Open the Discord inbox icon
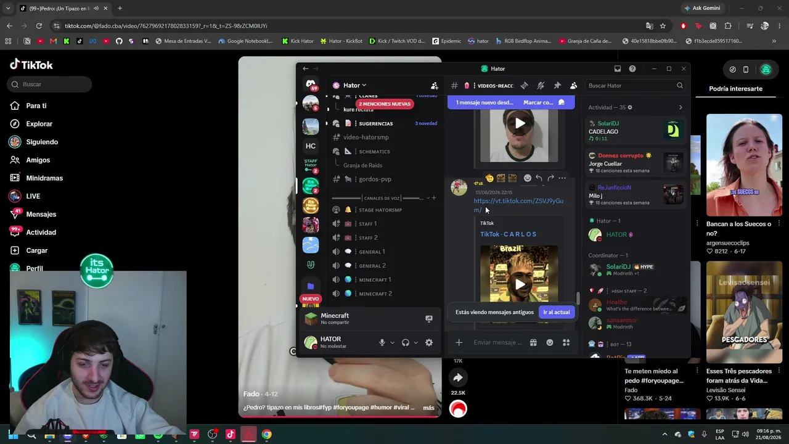This screenshot has width=789, height=444. 617,68
